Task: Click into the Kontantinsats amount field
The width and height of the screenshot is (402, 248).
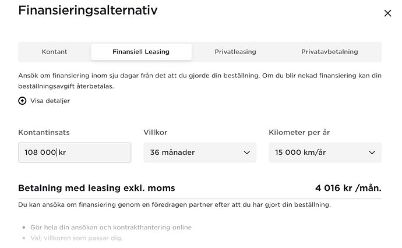Action: pos(75,153)
